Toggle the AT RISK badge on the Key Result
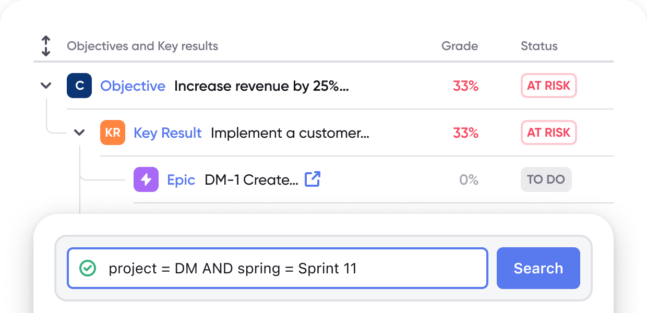The image size is (647, 313). click(548, 133)
